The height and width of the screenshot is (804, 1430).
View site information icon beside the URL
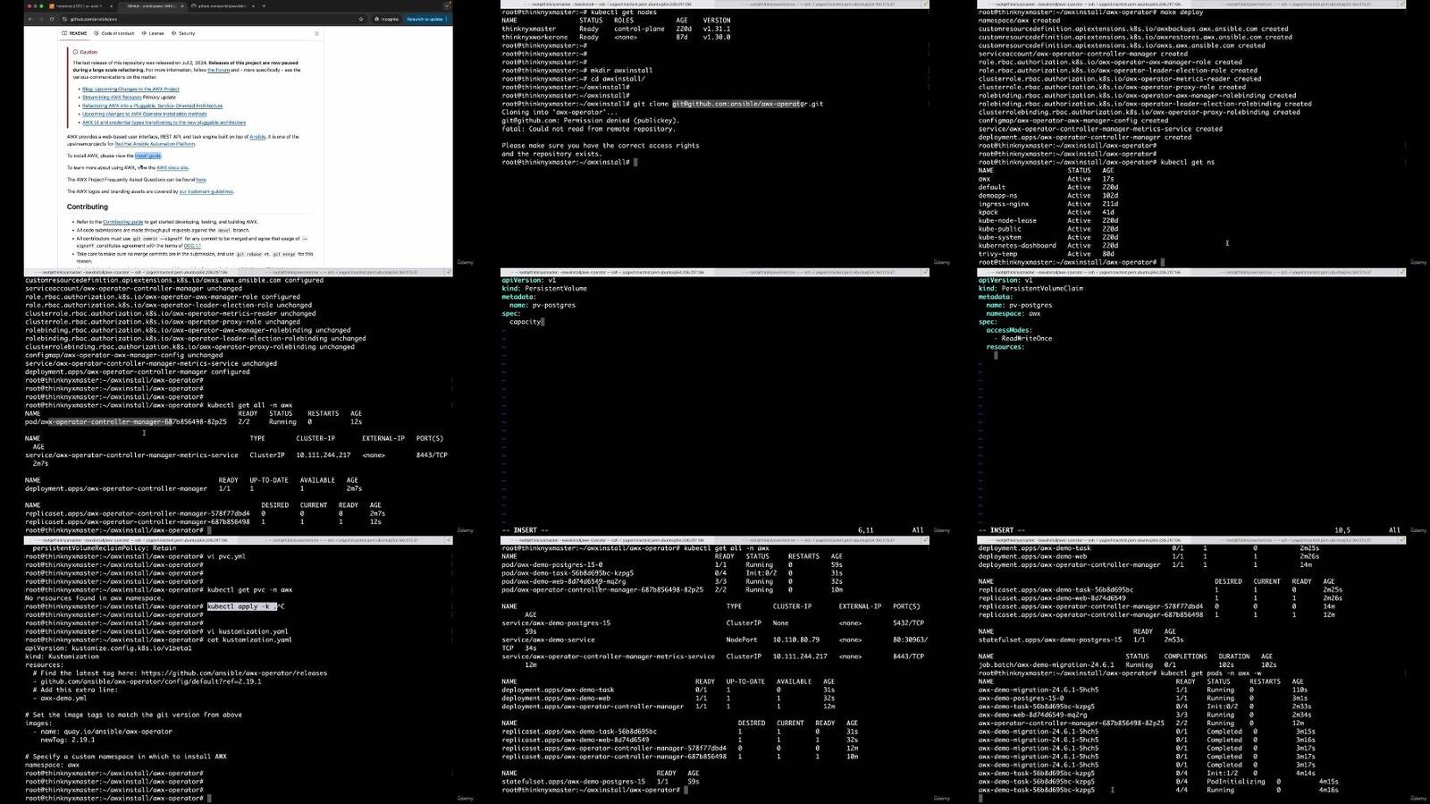[x=64, y=19]
